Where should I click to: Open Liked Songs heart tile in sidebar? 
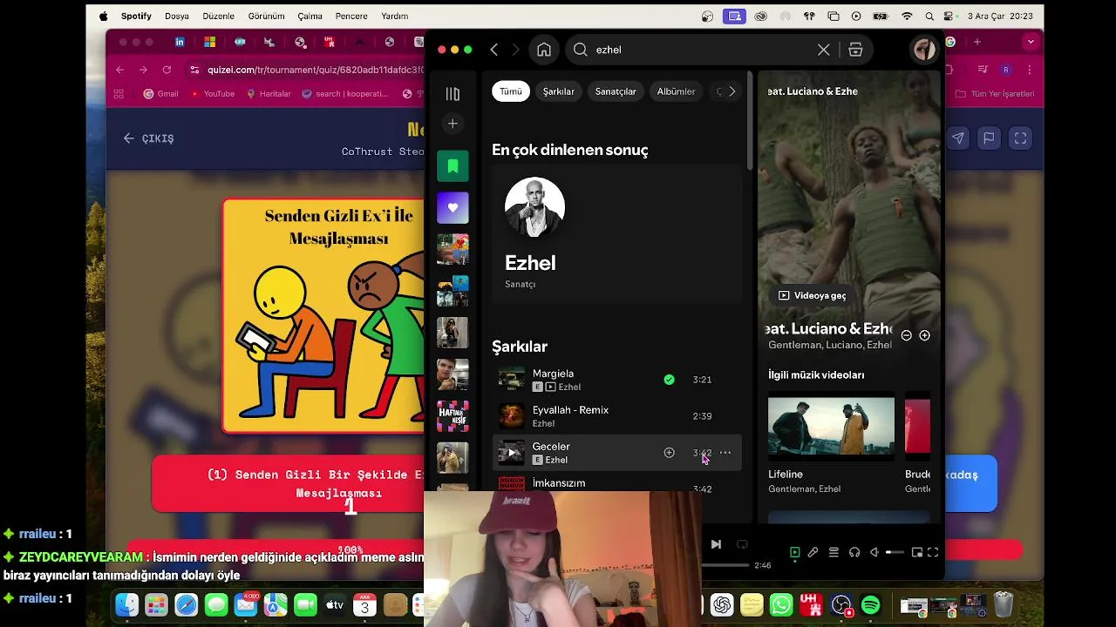point(453,207)
